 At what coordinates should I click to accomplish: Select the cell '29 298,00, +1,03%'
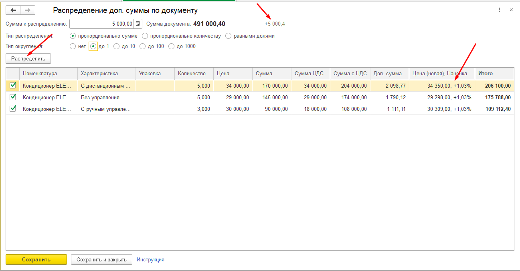[442, 97]
